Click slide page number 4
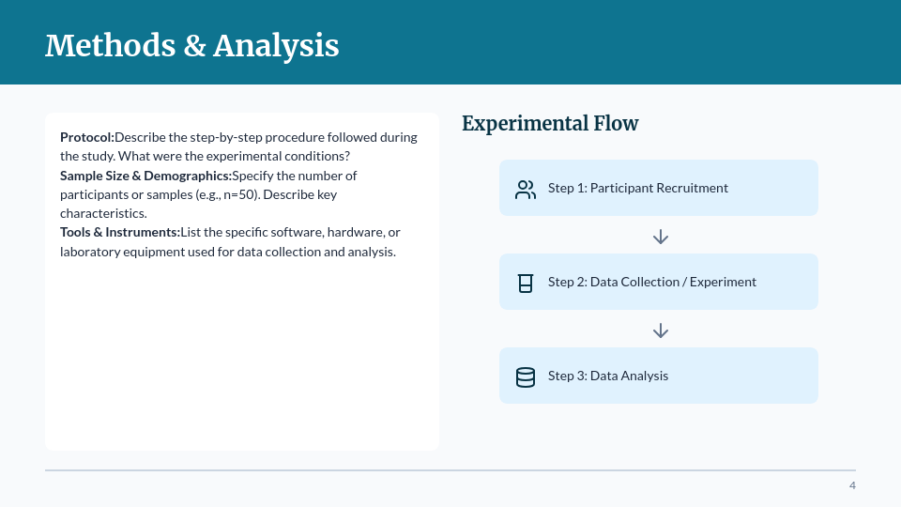This screenshot has width=901, height=507. point(852,485)
